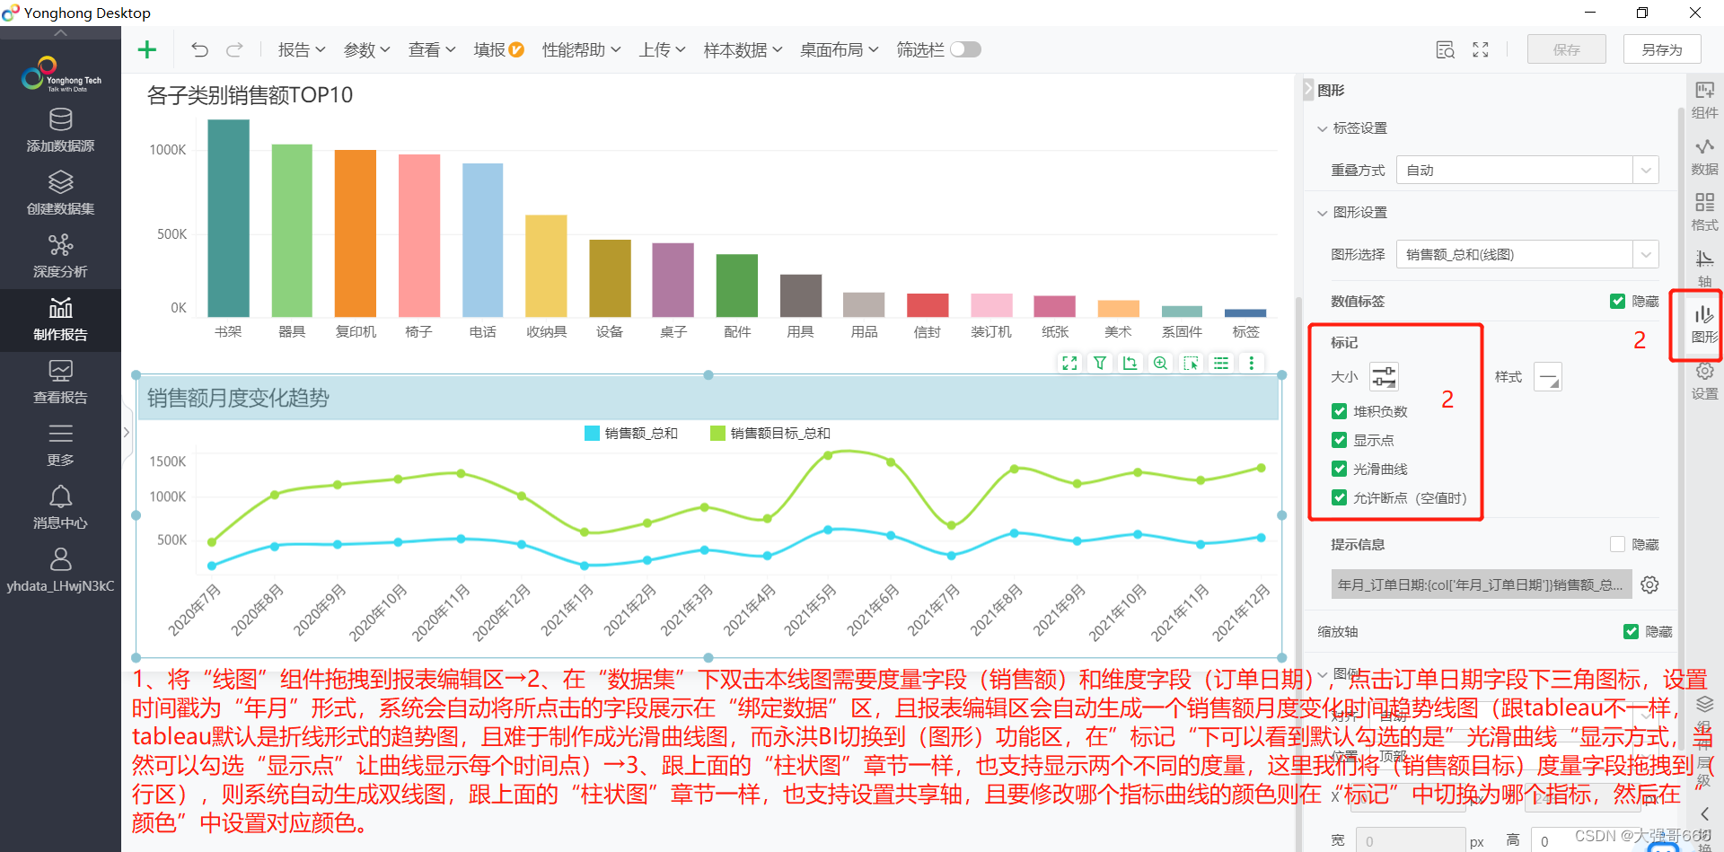The width and height of the screenshot is (1724, 852).
Task: Uncheck 隐藏 for 数值标签
Action: 1617,301
